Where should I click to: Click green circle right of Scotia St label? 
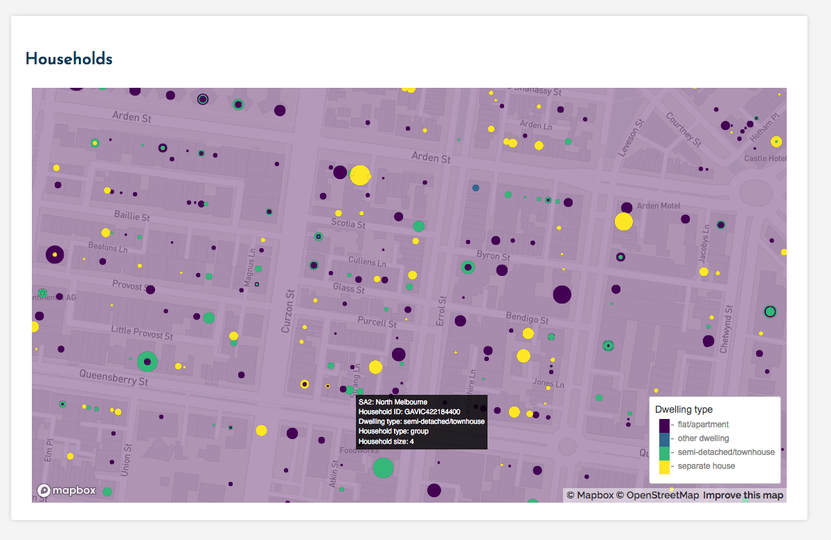[418, 226]
